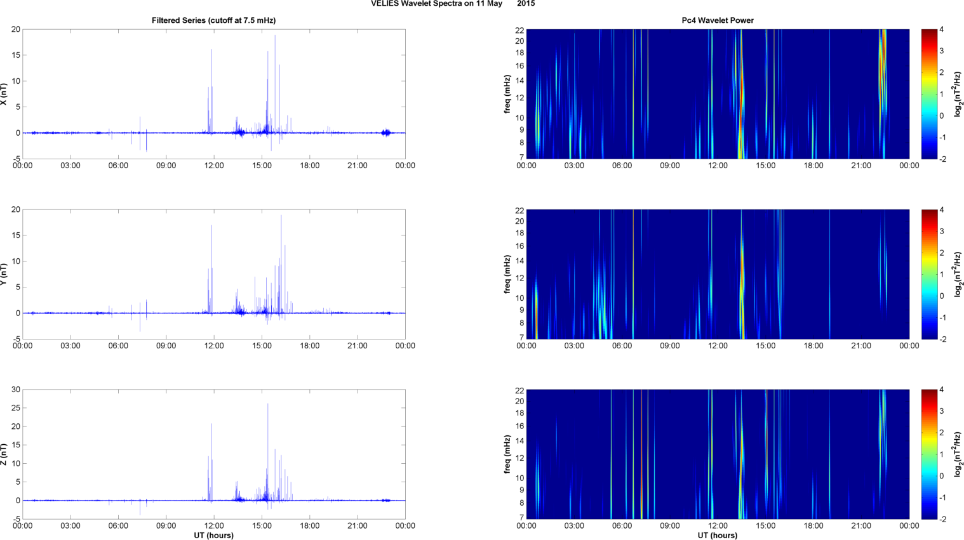Screen dimensions: 964x540
Task: Select the Pc4 Wavelet Power title
Action: pos(718,20)
